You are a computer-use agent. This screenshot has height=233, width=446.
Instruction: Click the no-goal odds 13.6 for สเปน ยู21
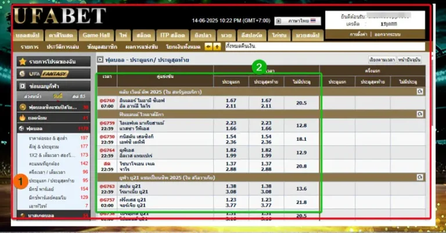(301, 189)
